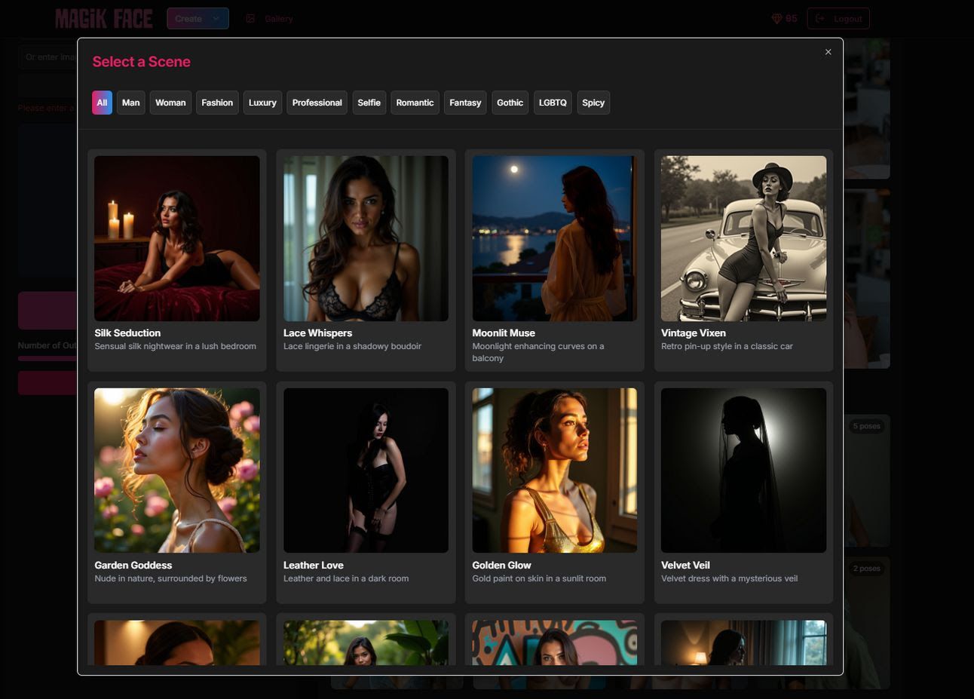Pick the Silk Seduction scene image
This screenshot has height=699, width=974.
tap(177, 238)
